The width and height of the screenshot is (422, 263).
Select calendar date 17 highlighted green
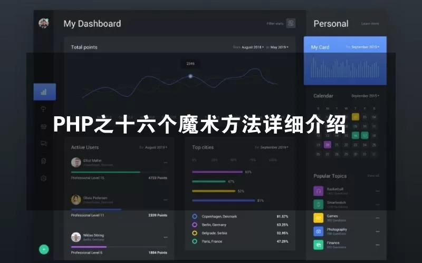(365, 136)
